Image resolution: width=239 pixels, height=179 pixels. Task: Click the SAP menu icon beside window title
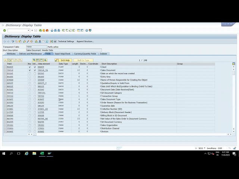pyautogui.click(x=3, y=25)
